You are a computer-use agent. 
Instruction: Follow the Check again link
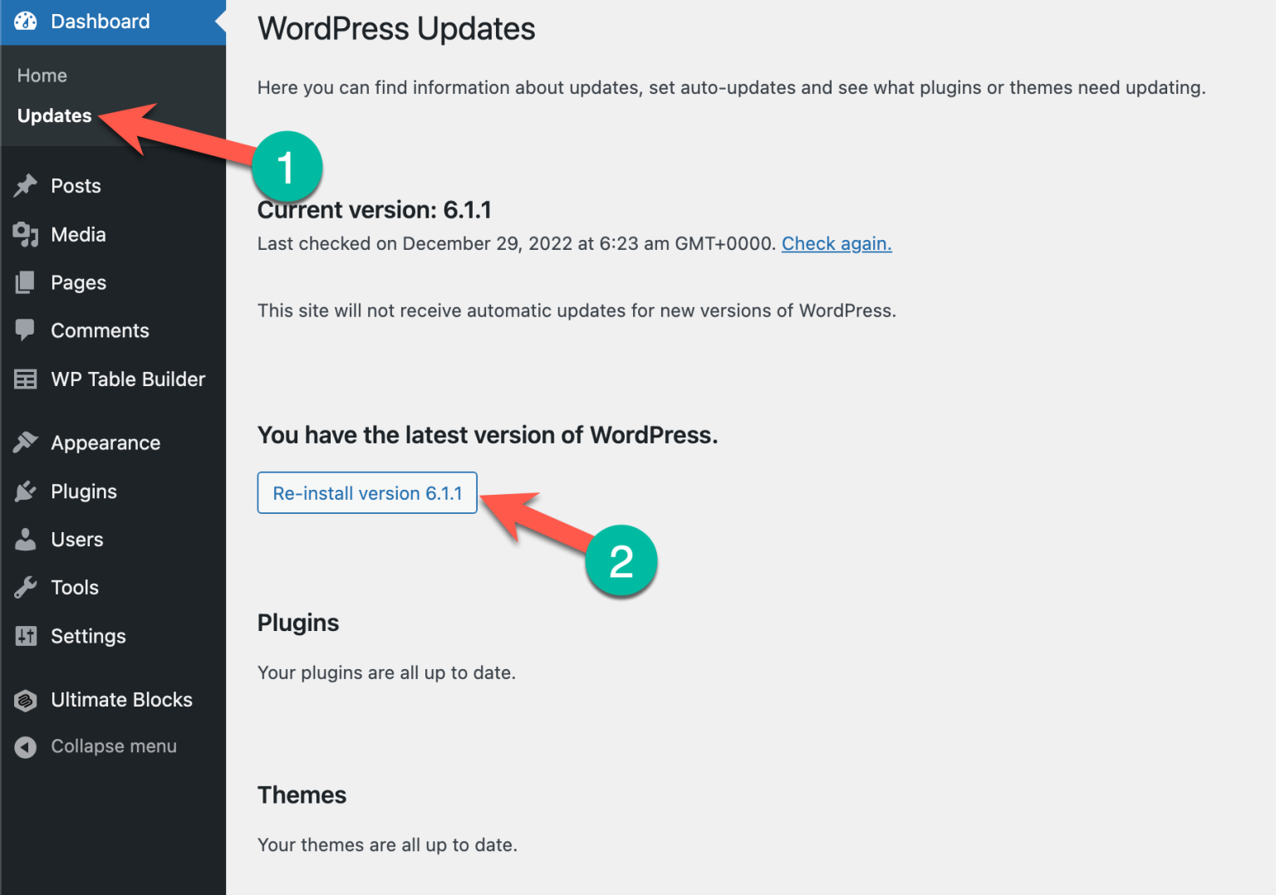point(837,243)
